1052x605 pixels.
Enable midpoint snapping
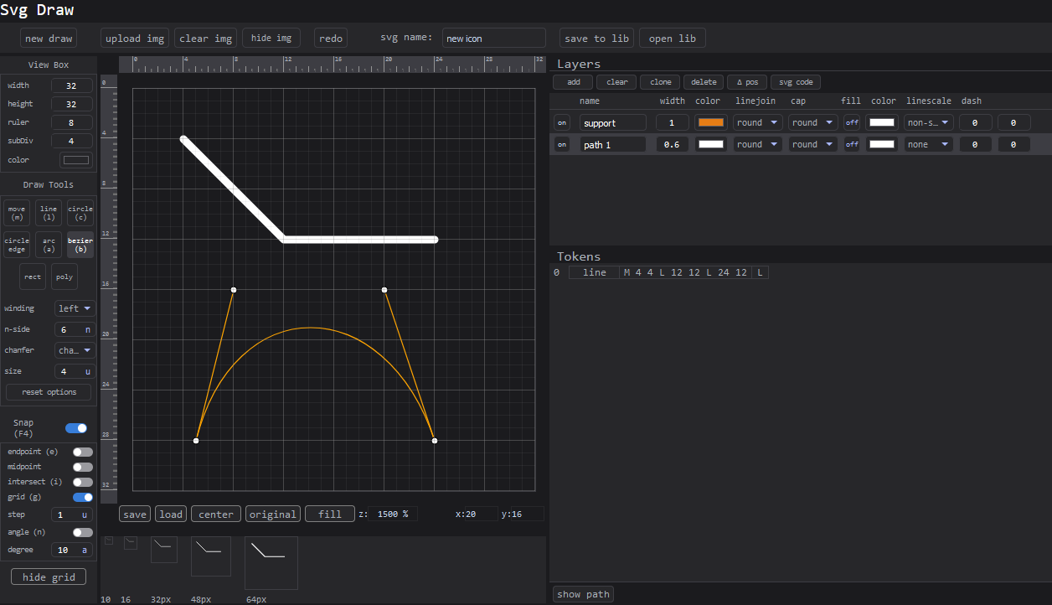coord(83,467)
